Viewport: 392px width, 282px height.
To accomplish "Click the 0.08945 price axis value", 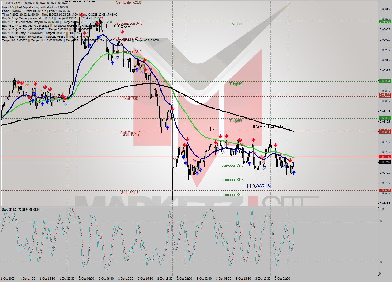I will tap(385, 60).
